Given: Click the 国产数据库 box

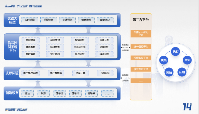Looking at the screenshot, I should point(56,73).
